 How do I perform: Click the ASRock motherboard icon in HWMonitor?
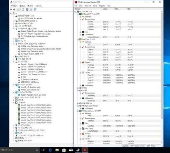(x=80, y=14)
